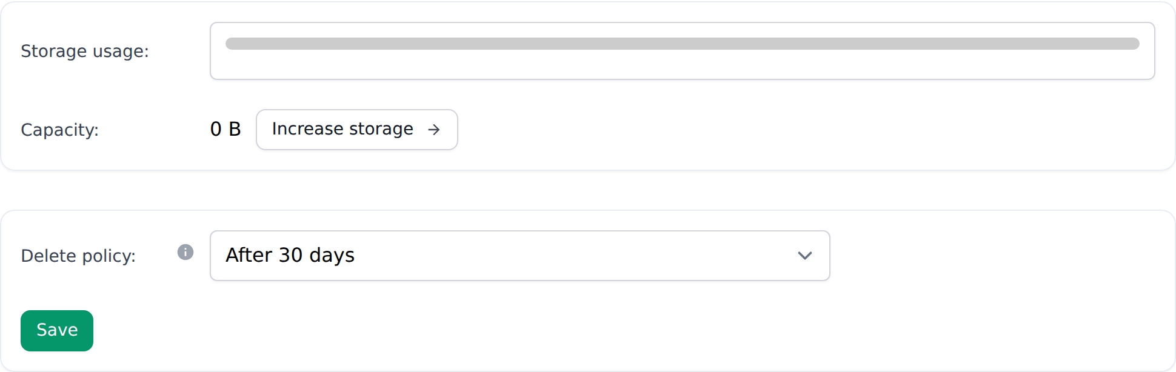Show the Delete policy help tooltip
This screenshot has width=1176, height=372.
pos(185,252)
